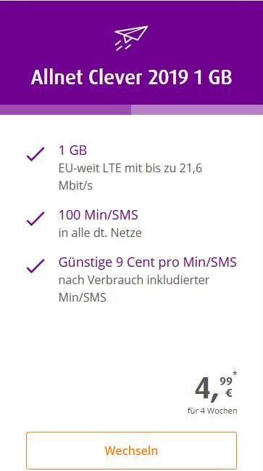Click the 100 Min/SMS feature heading
This screenshot has width=263, height=471.
[99, 215]
